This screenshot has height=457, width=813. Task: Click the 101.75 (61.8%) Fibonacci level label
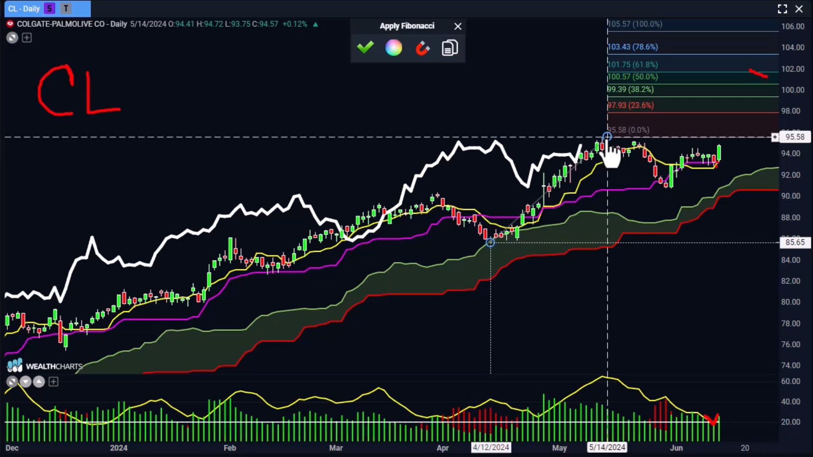633,65
